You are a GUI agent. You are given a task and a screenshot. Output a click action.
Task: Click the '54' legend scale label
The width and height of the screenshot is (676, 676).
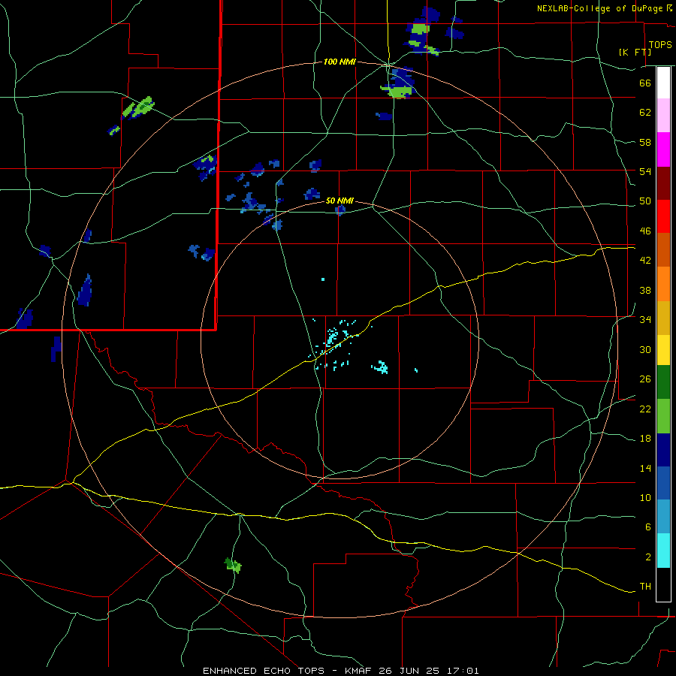[x=645, y=171]
